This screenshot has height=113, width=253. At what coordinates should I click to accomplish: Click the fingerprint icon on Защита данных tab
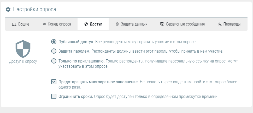(117, 24)
